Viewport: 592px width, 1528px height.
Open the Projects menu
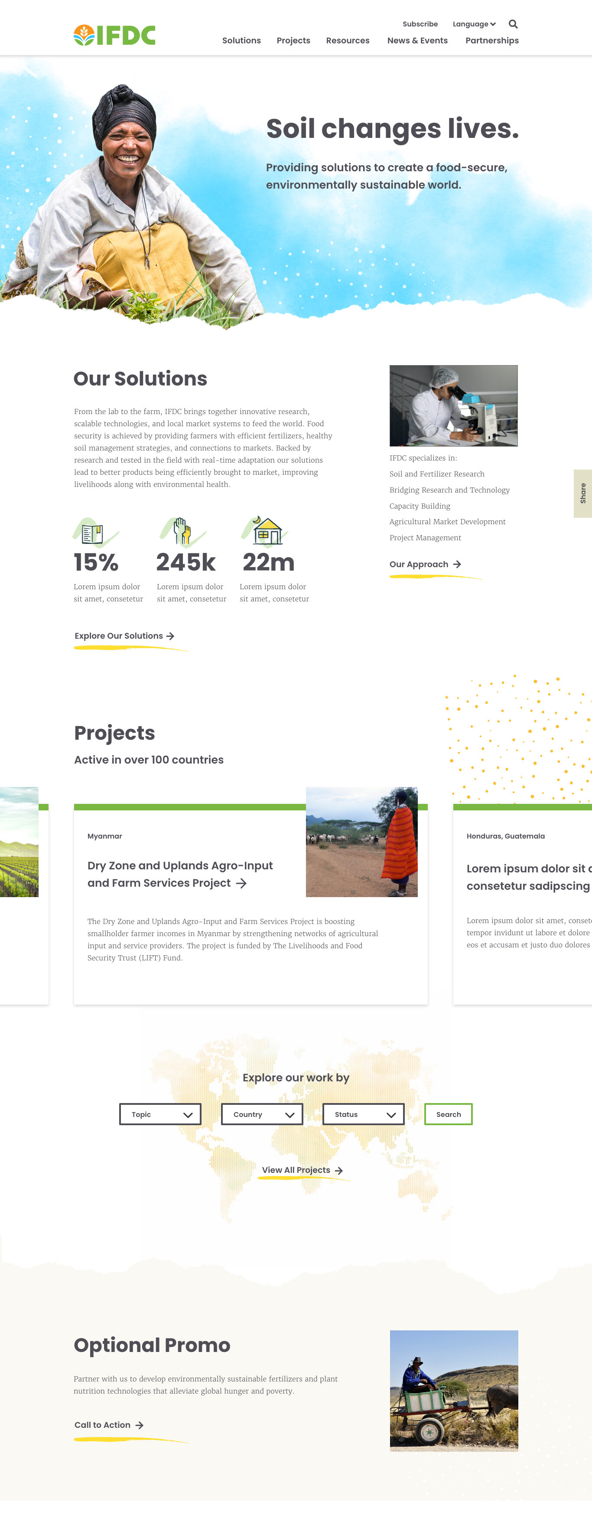point(293,40)
